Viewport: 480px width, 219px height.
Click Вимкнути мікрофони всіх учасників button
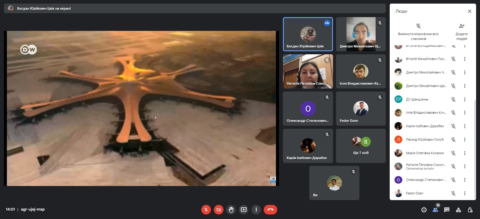pos(418,31)
